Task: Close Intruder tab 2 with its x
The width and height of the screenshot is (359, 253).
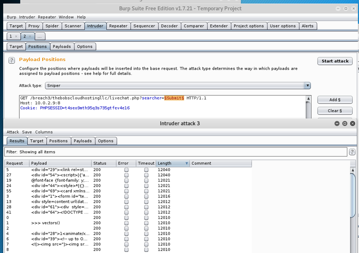Action: click(30, 36)
